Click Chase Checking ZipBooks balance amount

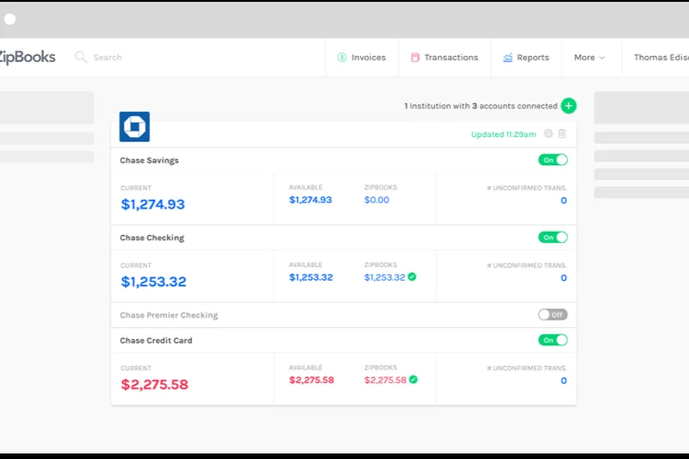pos(384,277)
